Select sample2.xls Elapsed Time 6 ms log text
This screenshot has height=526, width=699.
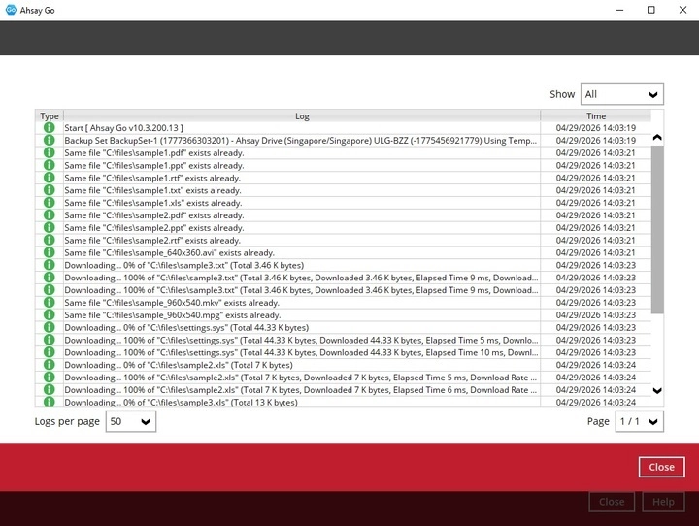pos(300,390)
